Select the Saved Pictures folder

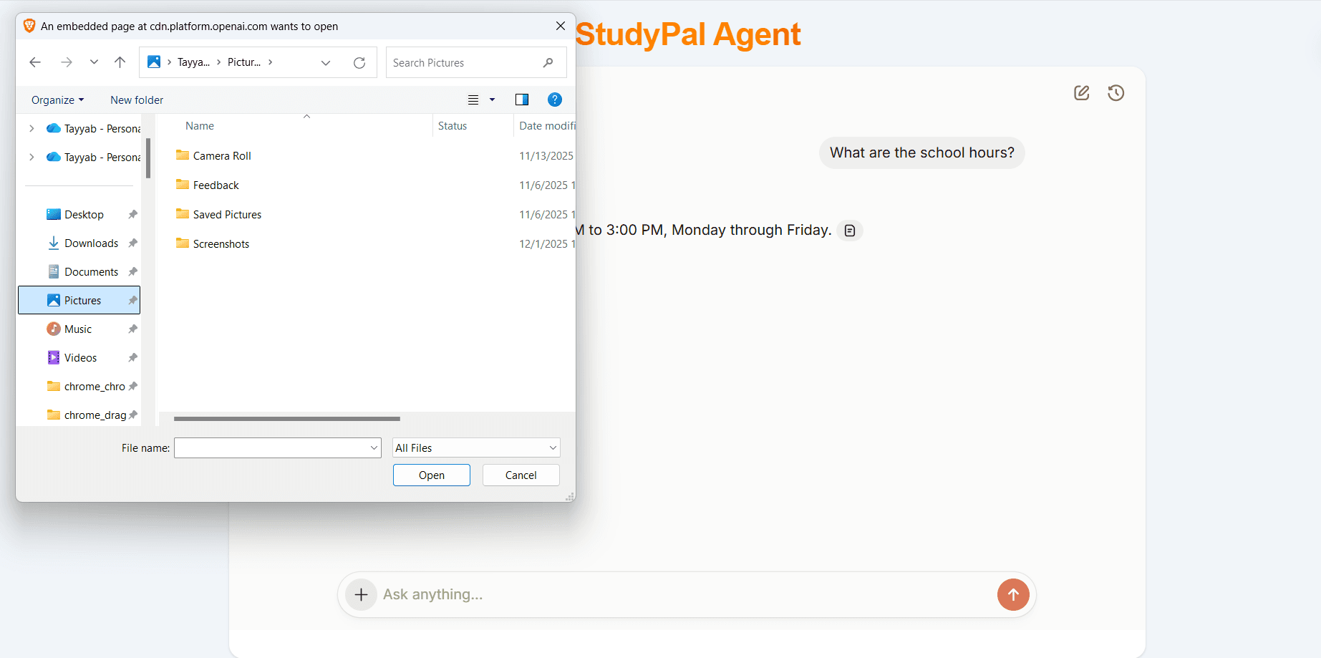click(227, 215)
